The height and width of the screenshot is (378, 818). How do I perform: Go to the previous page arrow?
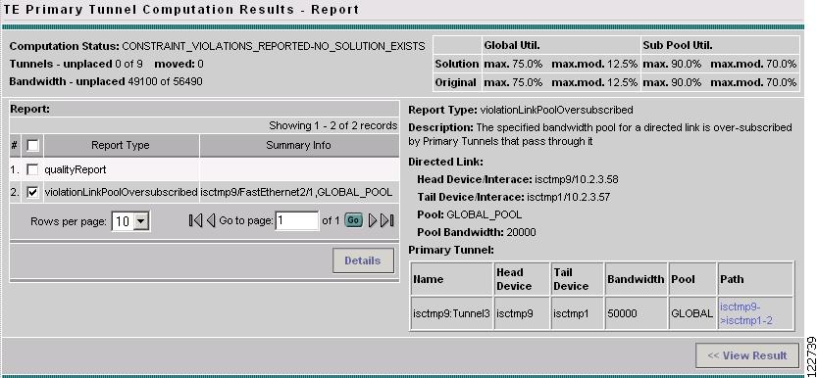tap(211, 220)
